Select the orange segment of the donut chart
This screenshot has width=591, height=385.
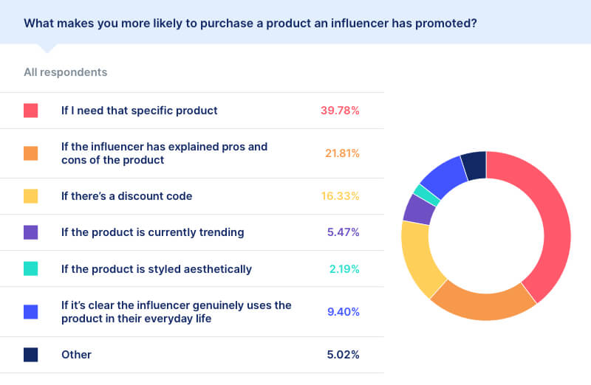pos(483,305)
